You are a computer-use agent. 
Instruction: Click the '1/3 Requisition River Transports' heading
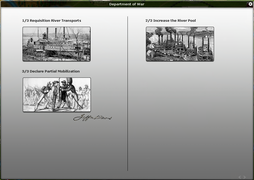click(x=52, y=21)
